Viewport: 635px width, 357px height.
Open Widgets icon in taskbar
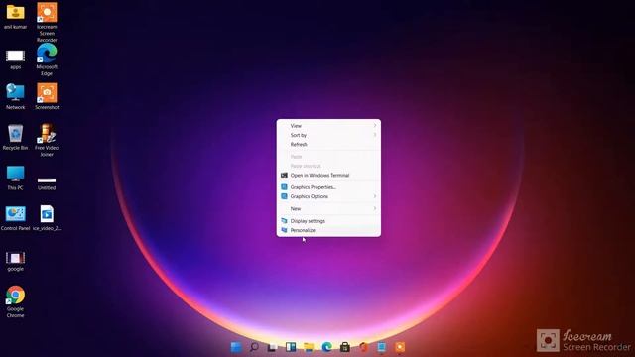pyautogui.click(x=291, y=347)
